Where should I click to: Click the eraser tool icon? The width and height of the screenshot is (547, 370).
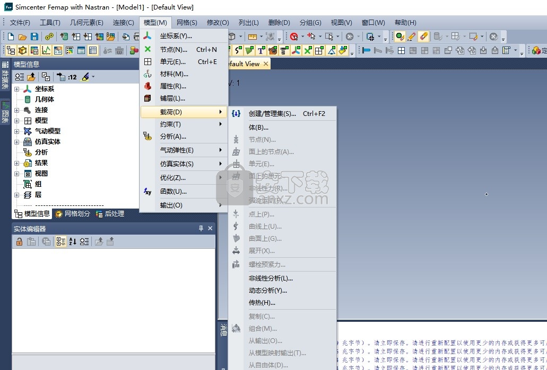pos(423,37)
